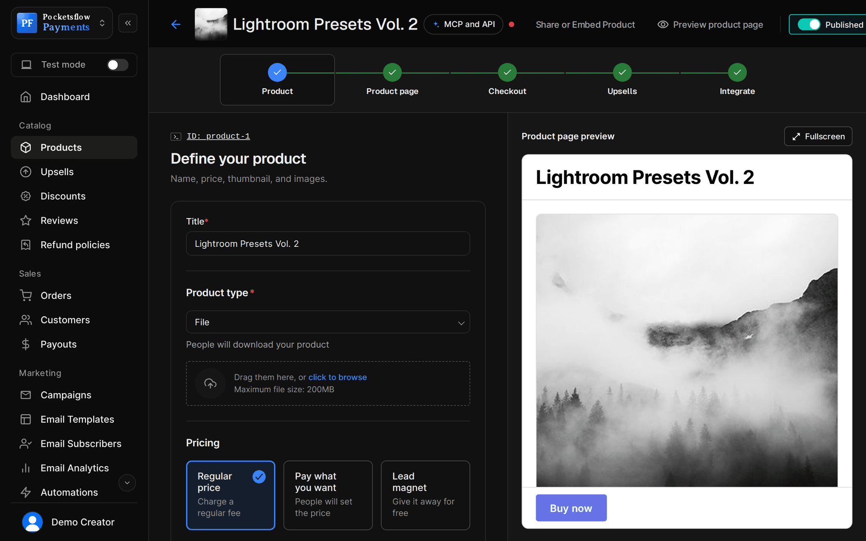Click the Campaigns envelope icon
Image resolution: width=866 pixels, height=541 pixels.
click(26, 395)
